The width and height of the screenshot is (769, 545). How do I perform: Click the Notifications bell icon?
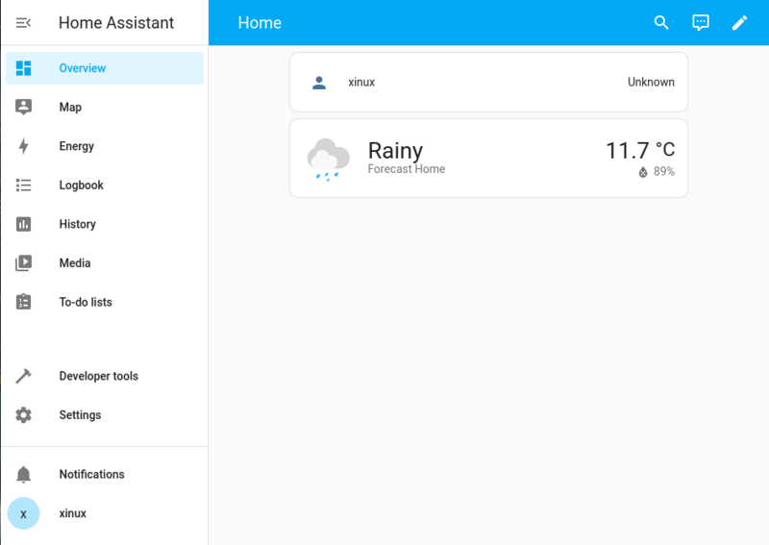[24, 475]
